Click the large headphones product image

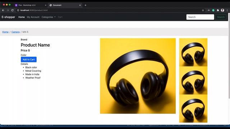(x=138, y=76)
